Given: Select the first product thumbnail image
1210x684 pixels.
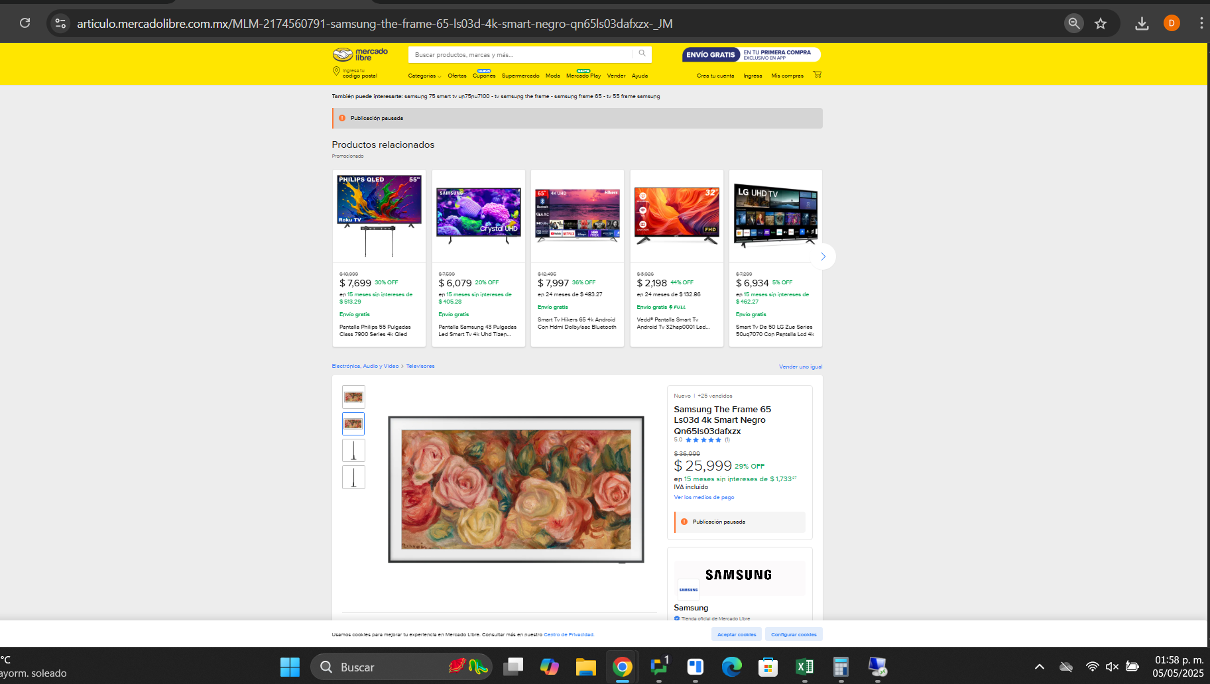Looking at the screenshot, I should (353, 397).
